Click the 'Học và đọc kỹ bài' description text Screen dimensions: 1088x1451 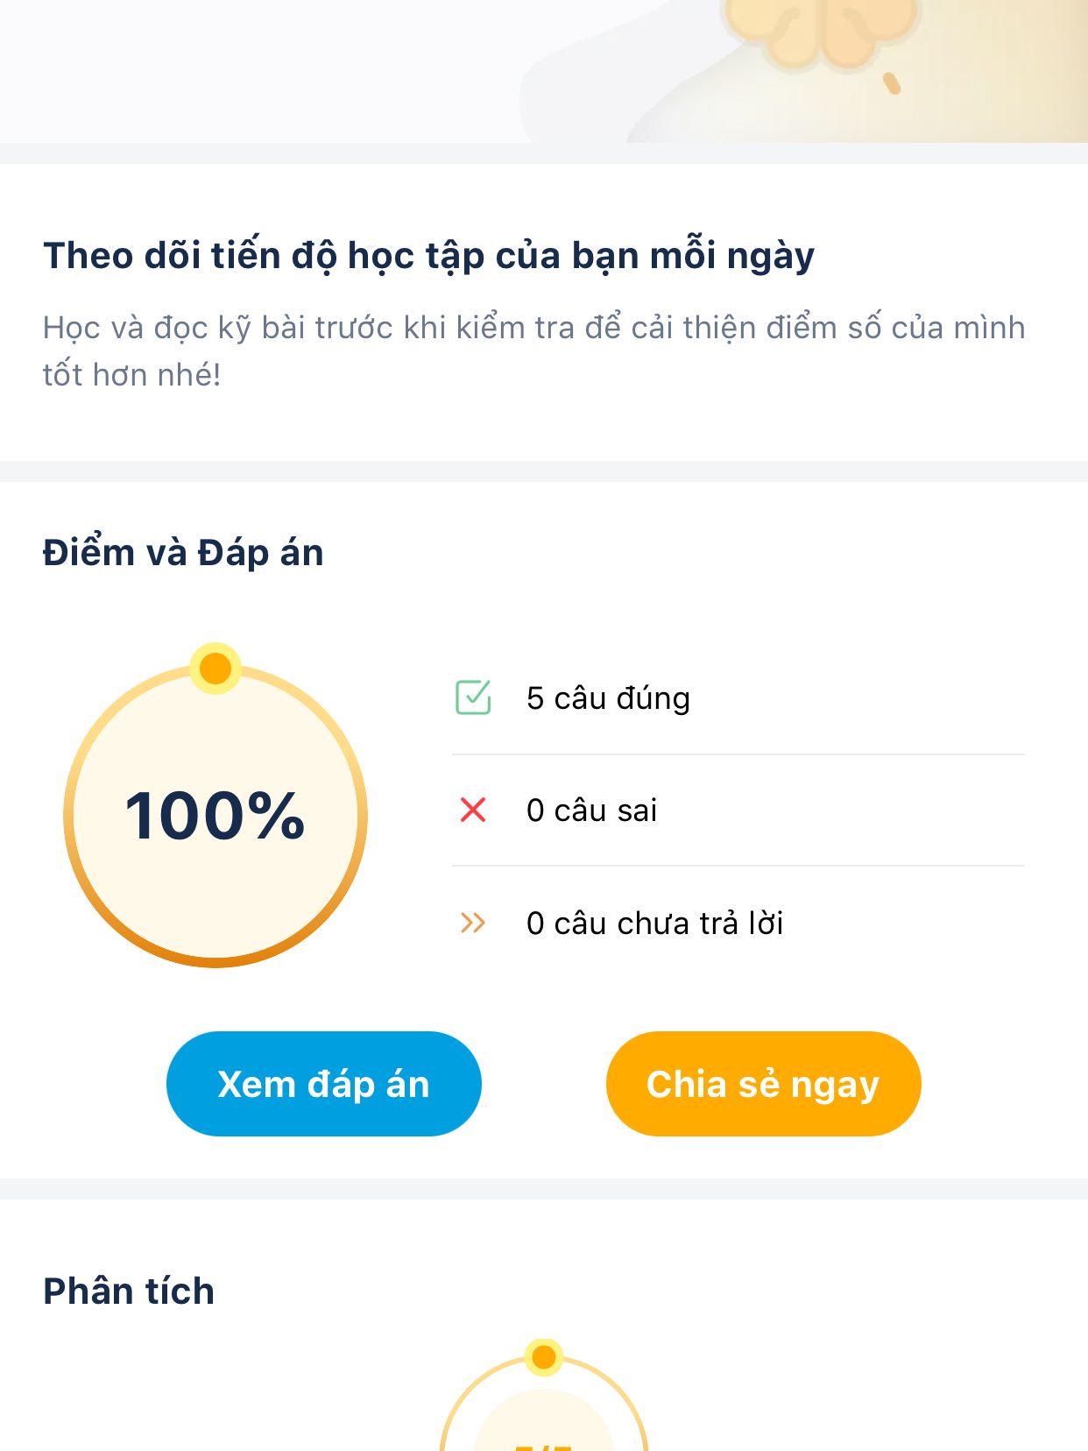(534, 350)
